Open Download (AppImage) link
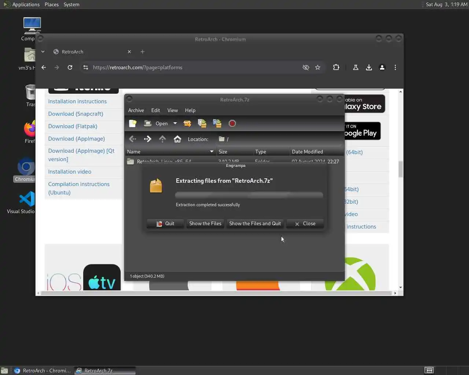 pos(76,139)
